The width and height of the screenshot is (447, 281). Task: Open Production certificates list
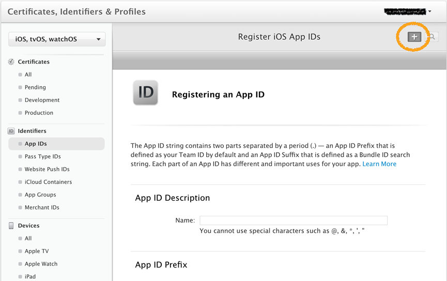point(39,113)
